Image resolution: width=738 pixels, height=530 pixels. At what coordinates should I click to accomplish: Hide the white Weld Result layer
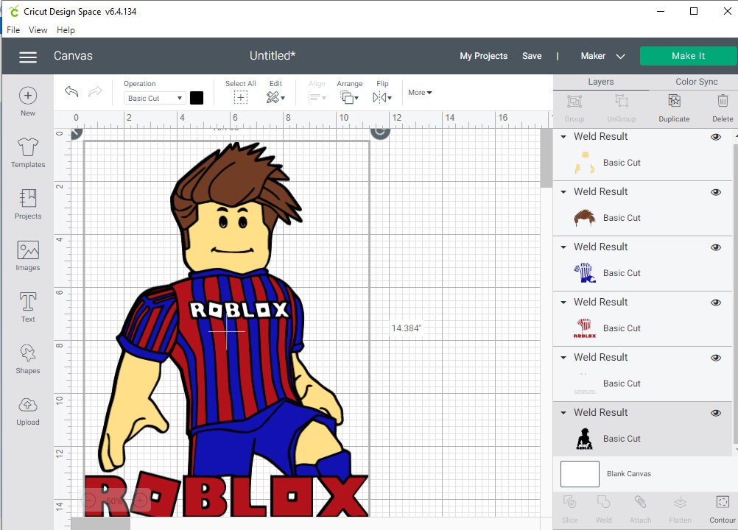coord(716,358)
